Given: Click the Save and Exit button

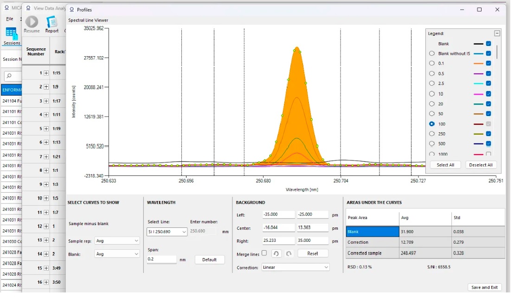Looking at the screenshot, I should [x=484, y=287].
